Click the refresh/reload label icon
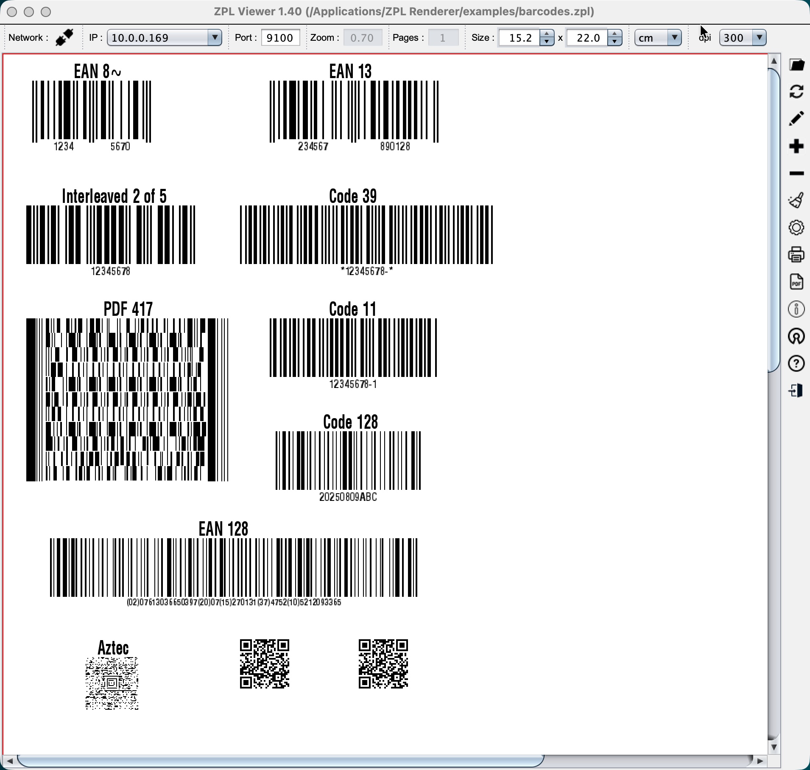This screenshot has width=810, height=770. (x=796, y=92)
